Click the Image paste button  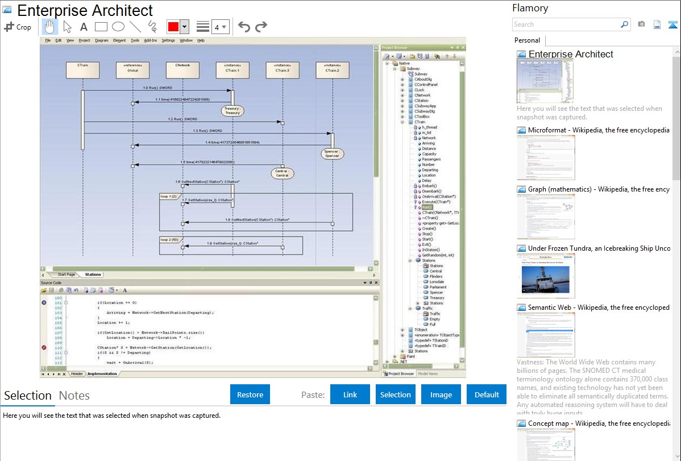(441, 394)
